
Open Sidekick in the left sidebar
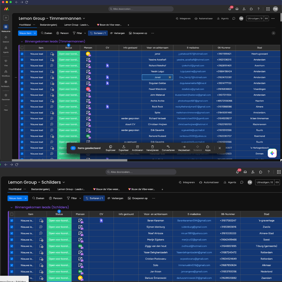[x=6, y=39]
